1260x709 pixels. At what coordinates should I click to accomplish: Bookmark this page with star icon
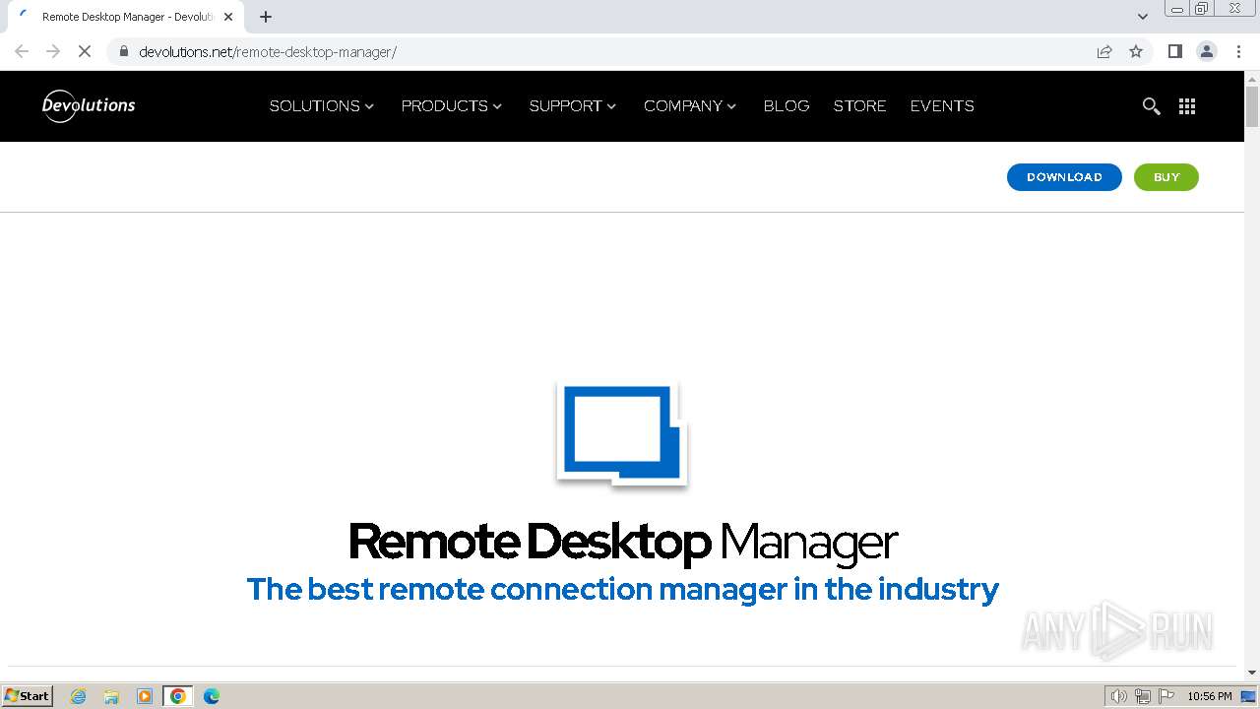coord(1136,51)
